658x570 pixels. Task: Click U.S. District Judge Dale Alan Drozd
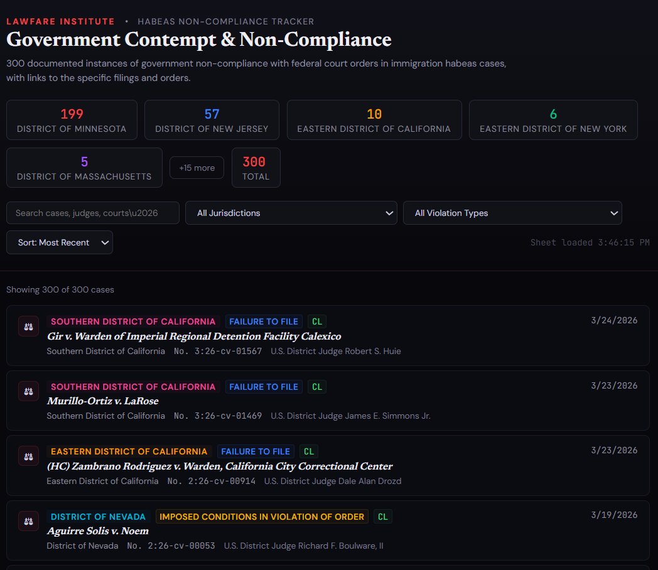click(333, 481)
